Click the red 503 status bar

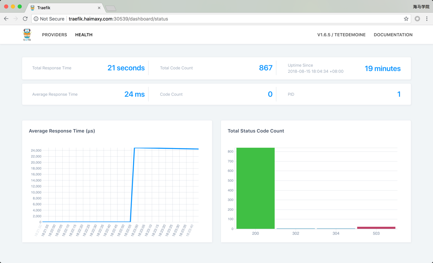[376, 228]
